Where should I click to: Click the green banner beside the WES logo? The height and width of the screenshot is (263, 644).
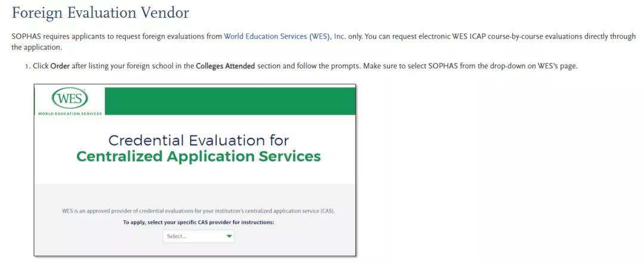[230, 101]
